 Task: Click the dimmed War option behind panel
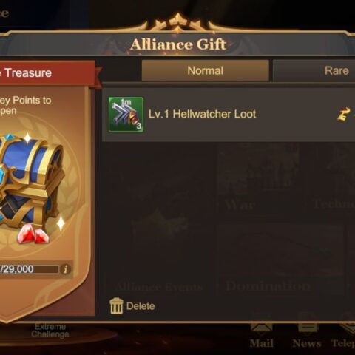(x=240, y=205)
